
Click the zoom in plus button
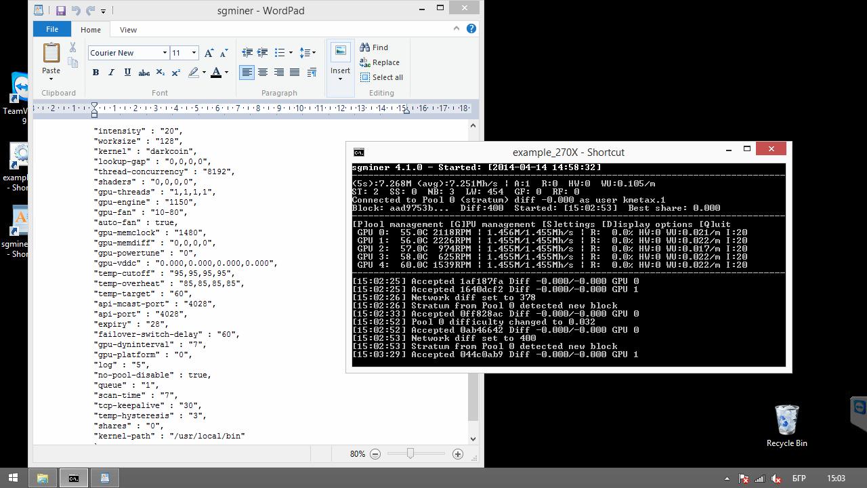click(x=458, y=454)
